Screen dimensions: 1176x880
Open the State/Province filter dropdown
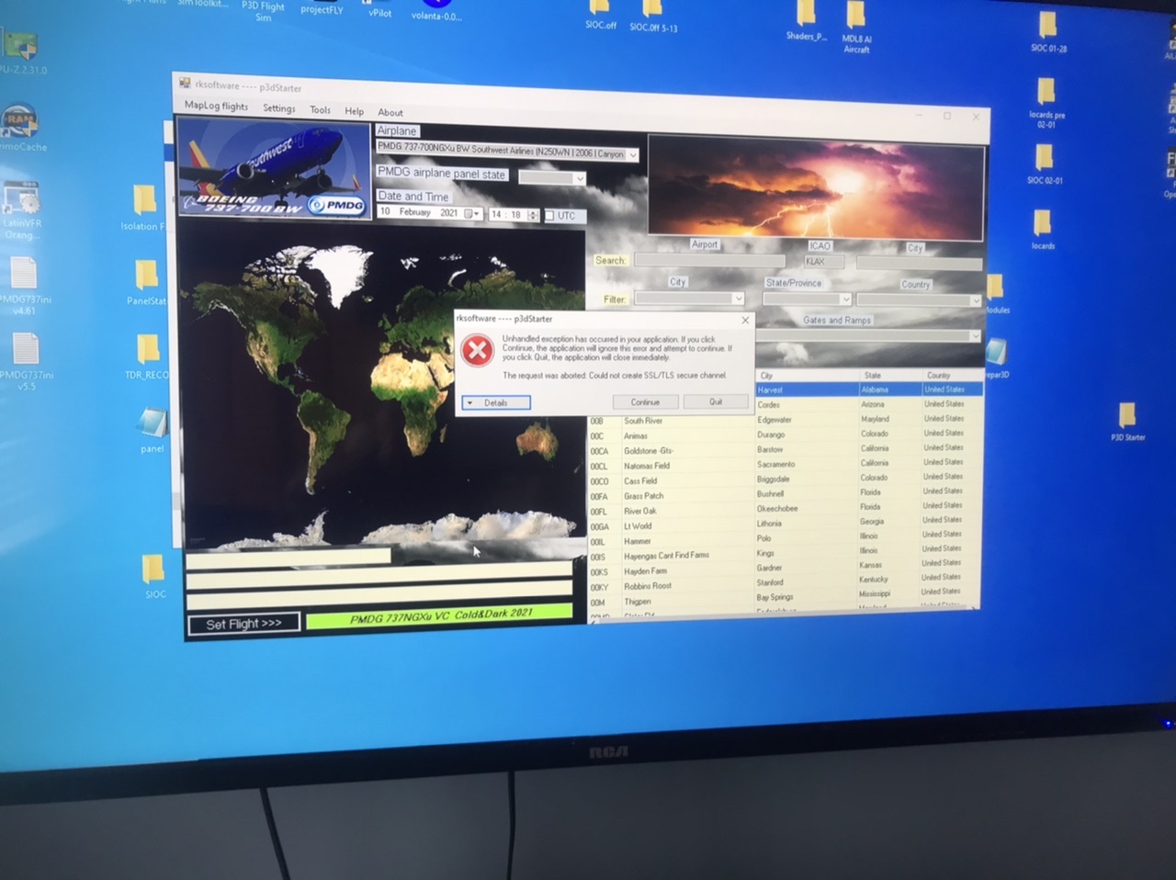(x=845, y=299)
